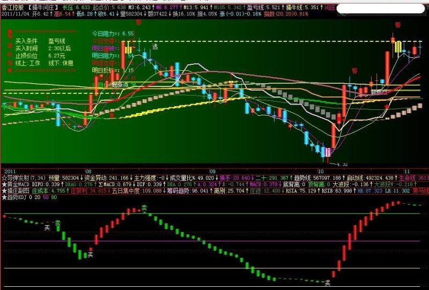Select the star beside 趋势KDJ header

coord(4,197)
